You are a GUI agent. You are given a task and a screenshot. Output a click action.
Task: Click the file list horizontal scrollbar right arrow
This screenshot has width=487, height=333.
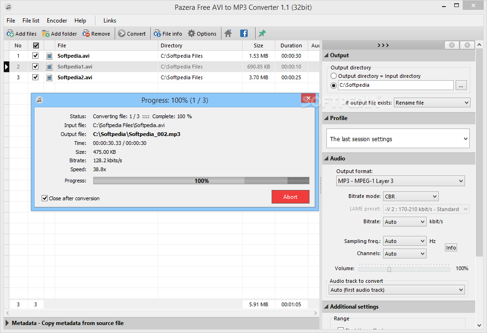pyautogui.click(x=316, y=313)
